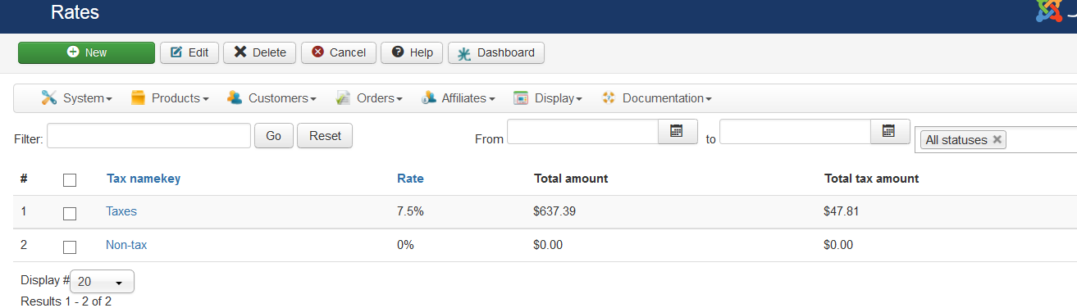
Task: Click into the Filter text field
Action: [x=148, y=136]
